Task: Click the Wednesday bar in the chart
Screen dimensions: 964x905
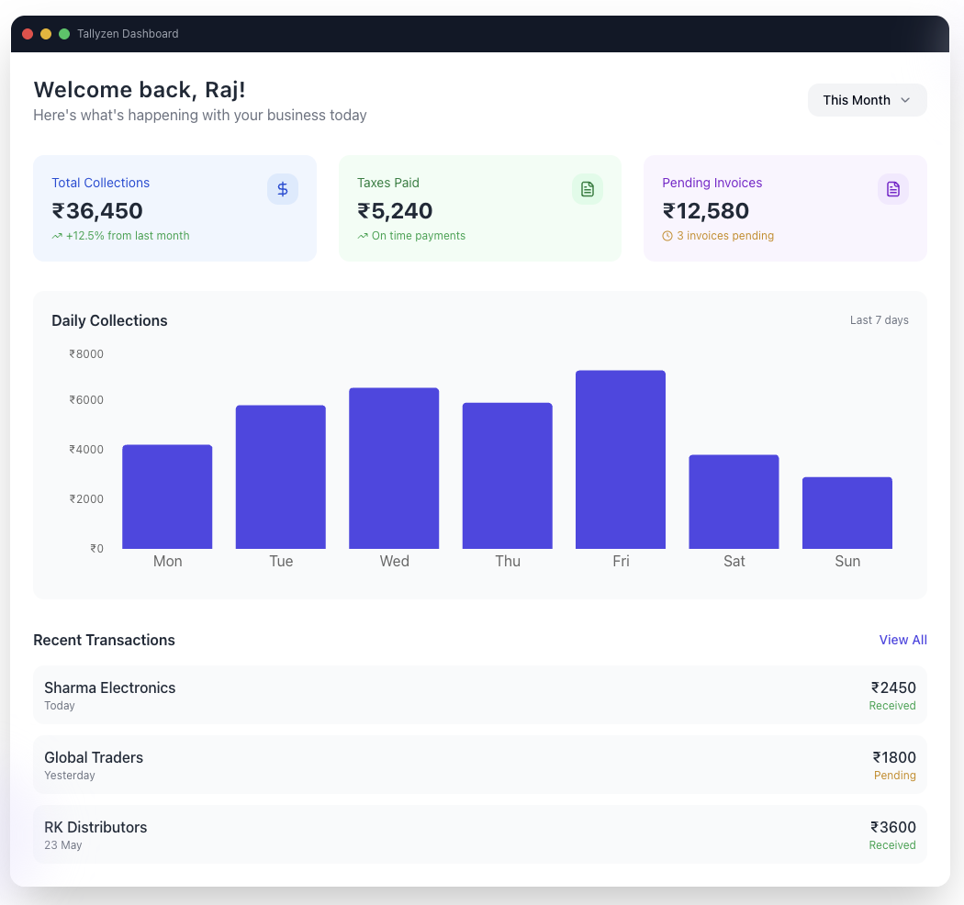Action: click(394, 468)
